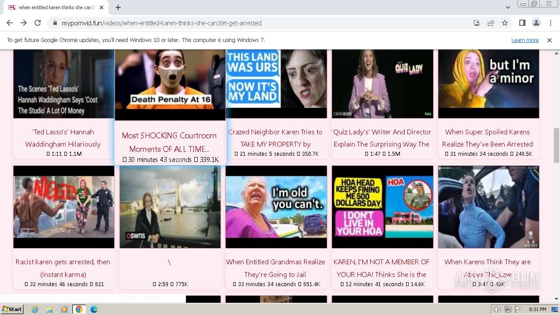Go back to the previous page
Image resolution: width=560 pixels, height=315 pixels.
pyautogui.click(x=10, y=23)
